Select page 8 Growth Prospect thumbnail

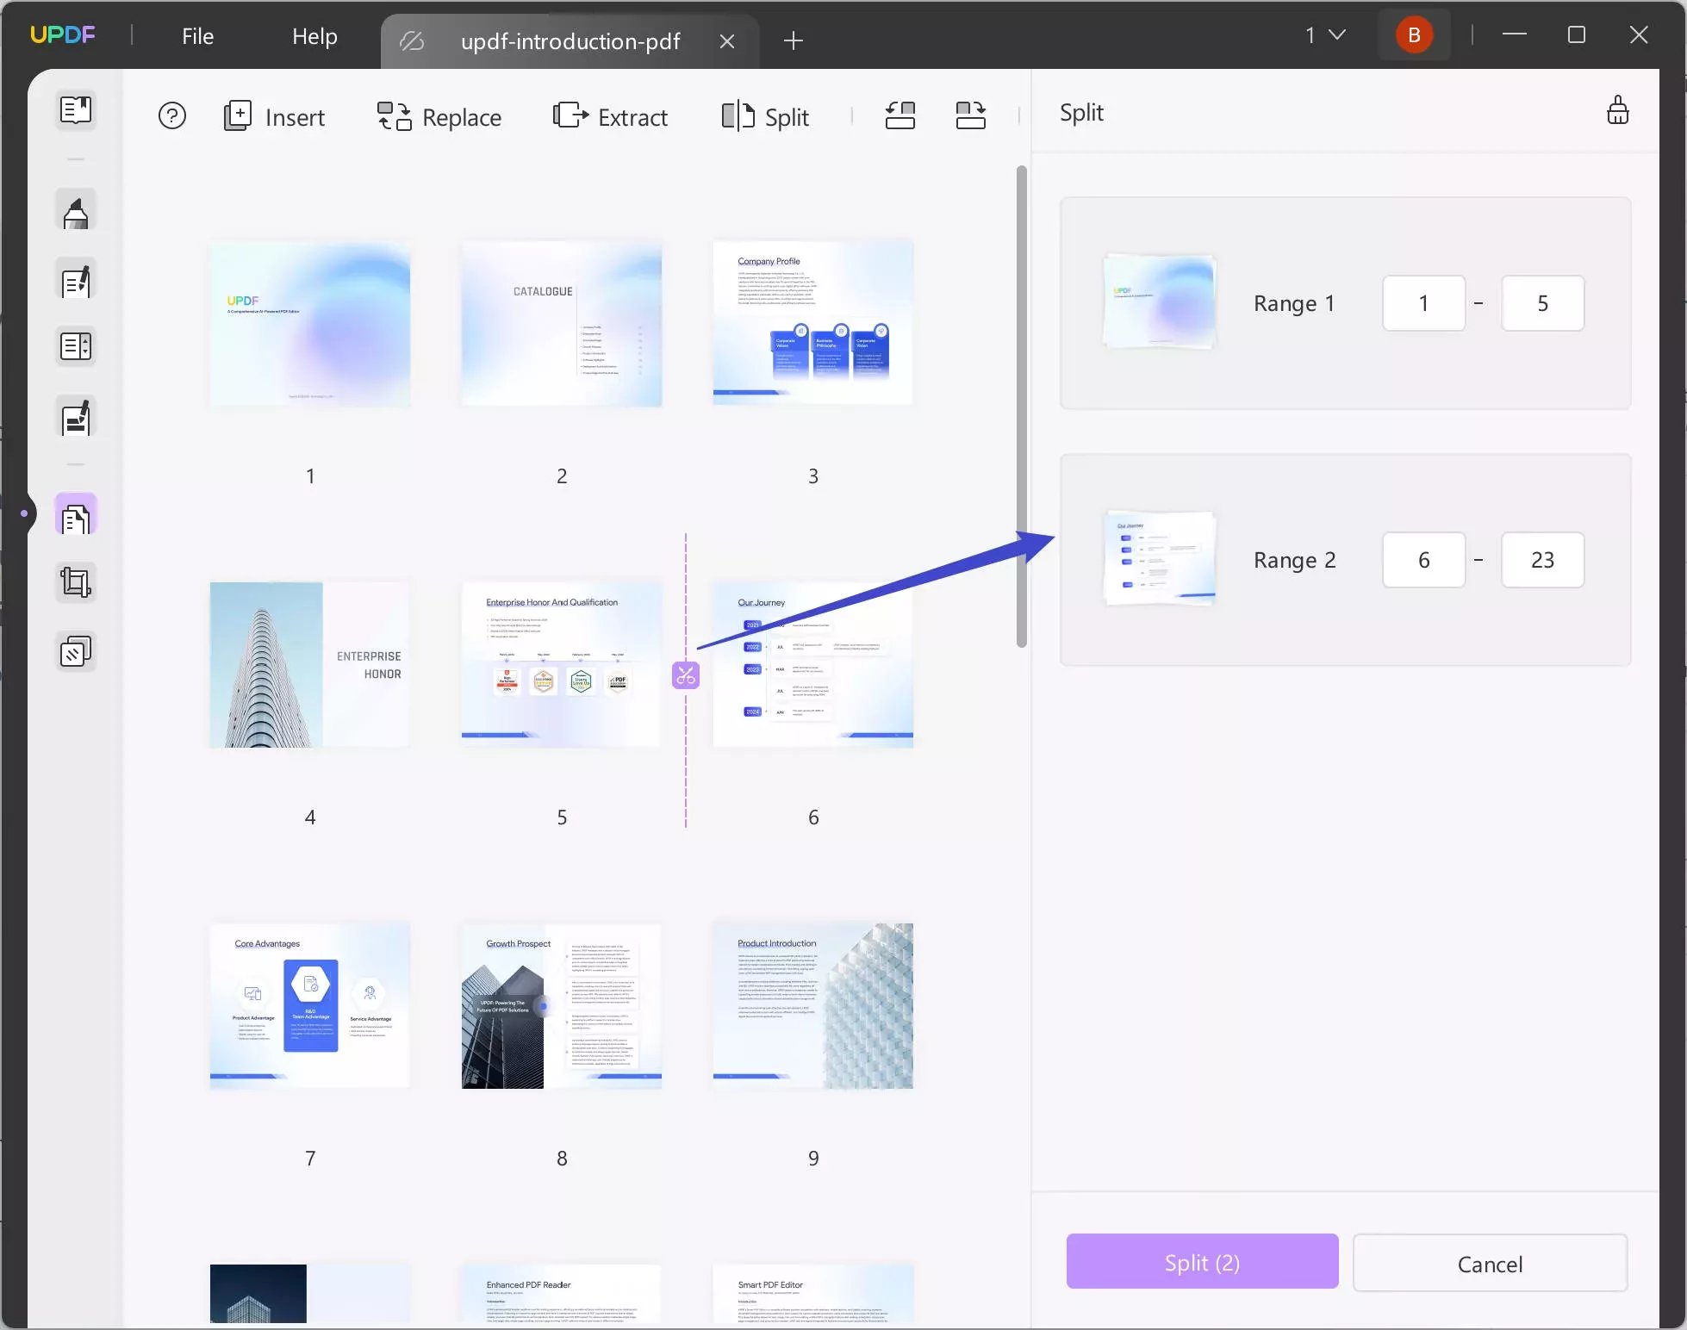(x=562, y=1006)
